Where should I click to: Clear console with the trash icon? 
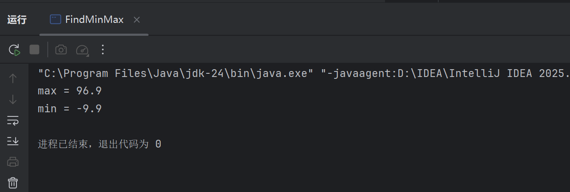[x=13, y=182]
